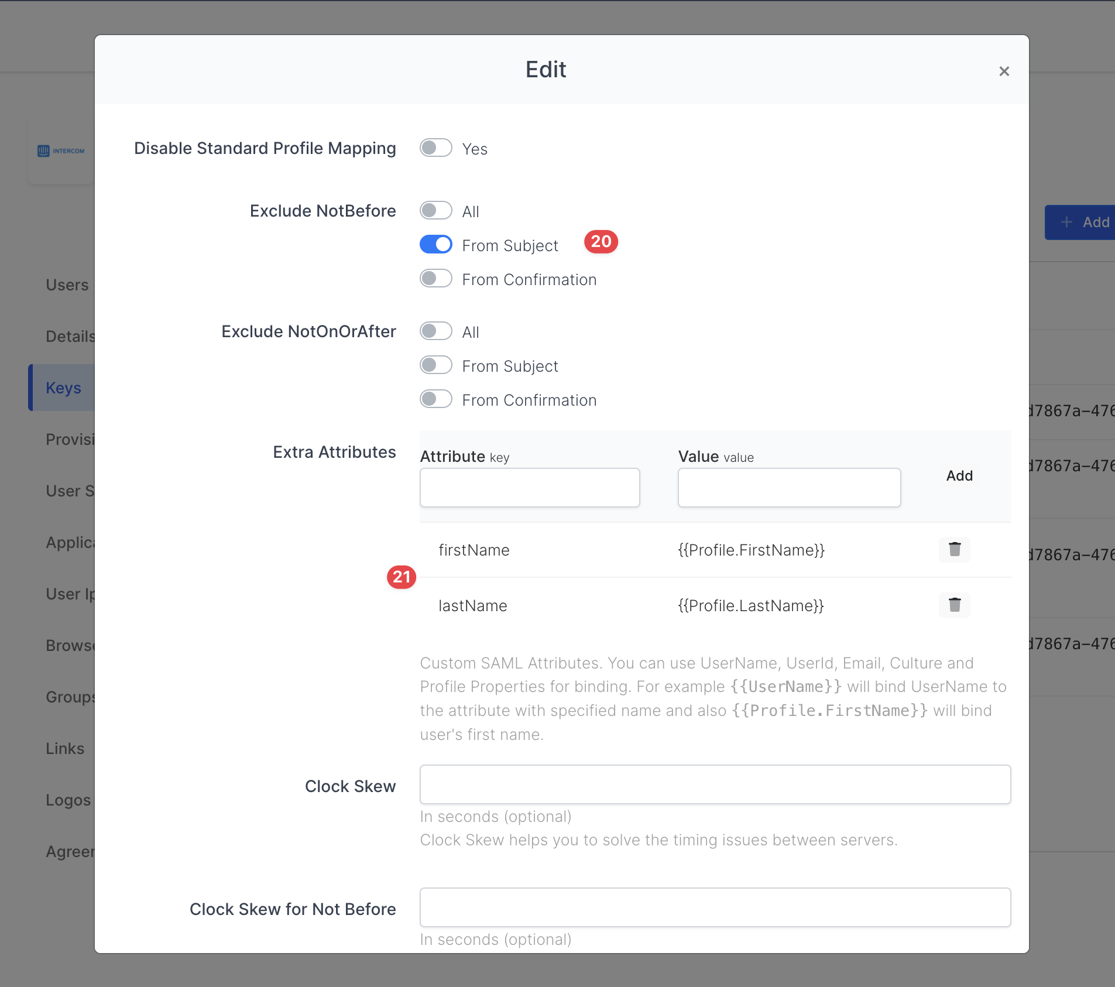Close the Edit dialog with X icon
This screenshot has width=1115, height=987.
pyautogui.click(x=1004, y=71)
